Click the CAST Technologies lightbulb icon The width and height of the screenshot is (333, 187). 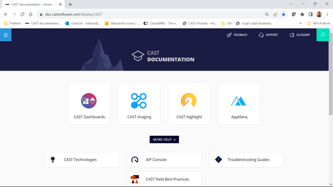point(53,159)
